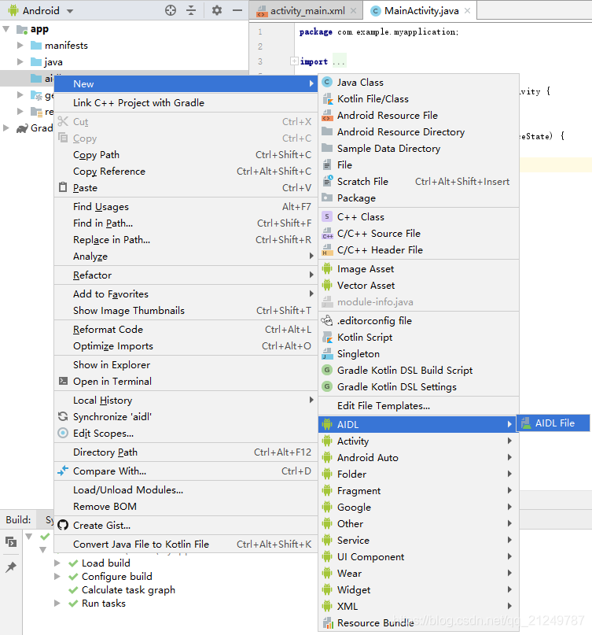Click the Singleton template icon

(327, 354)
